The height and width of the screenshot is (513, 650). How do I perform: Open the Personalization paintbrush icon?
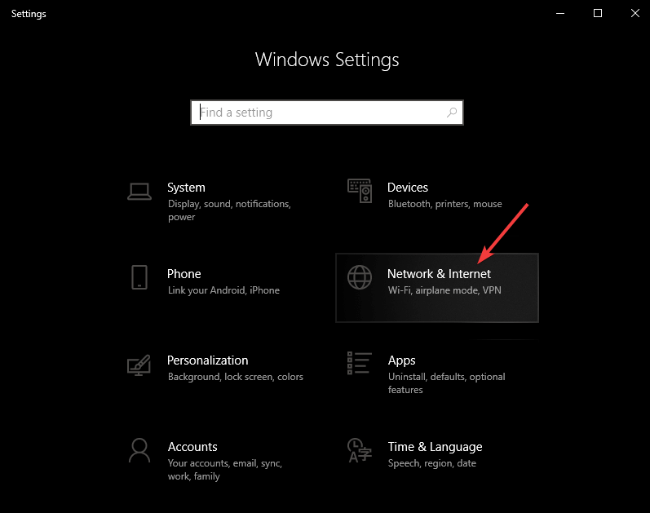click(x=139, y=365)
